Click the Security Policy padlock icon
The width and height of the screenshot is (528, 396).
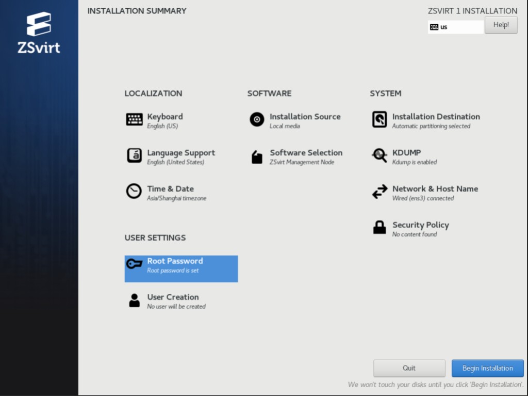(x=379, y=227)
